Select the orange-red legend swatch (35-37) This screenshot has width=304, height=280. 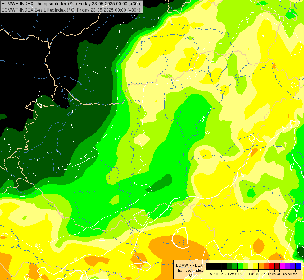tap(266, 266)
